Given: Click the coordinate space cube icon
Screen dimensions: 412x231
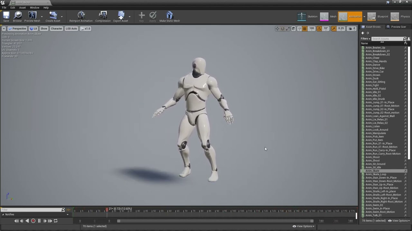Looking at the screenshot, I should click(294, 29).
